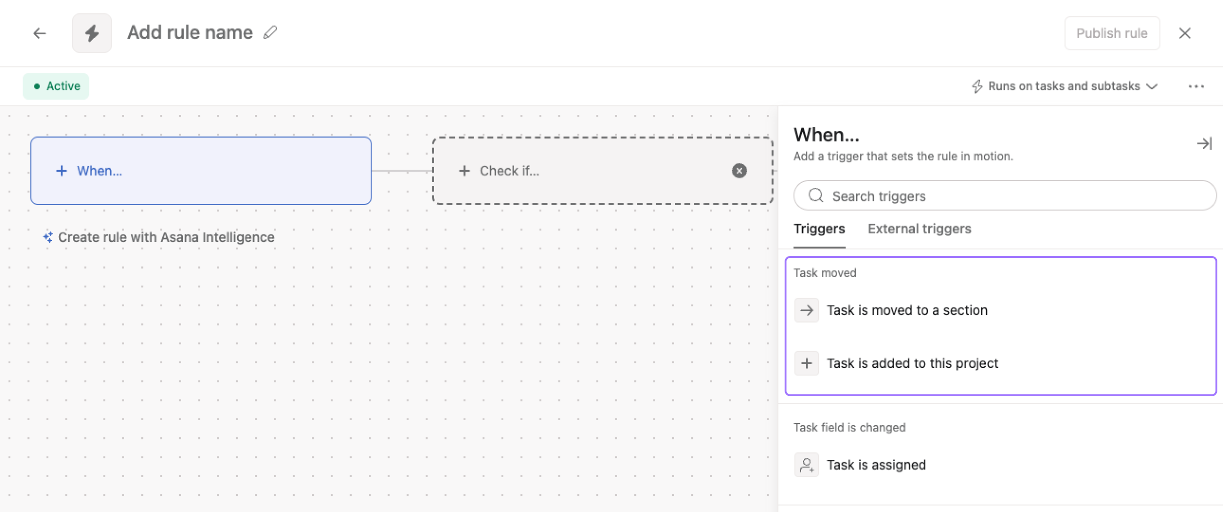Collapse the When side panel
This screenshot has height=512, width=1223.
(x=1204, y=144)
